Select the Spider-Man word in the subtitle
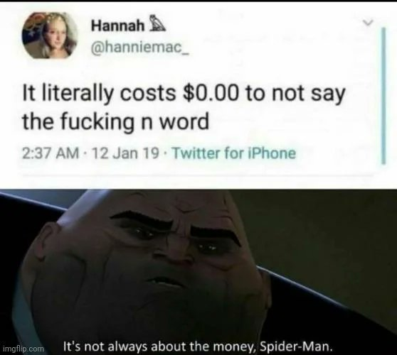 [295, 346]
